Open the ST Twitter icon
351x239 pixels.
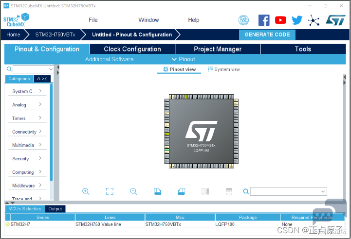297,20
